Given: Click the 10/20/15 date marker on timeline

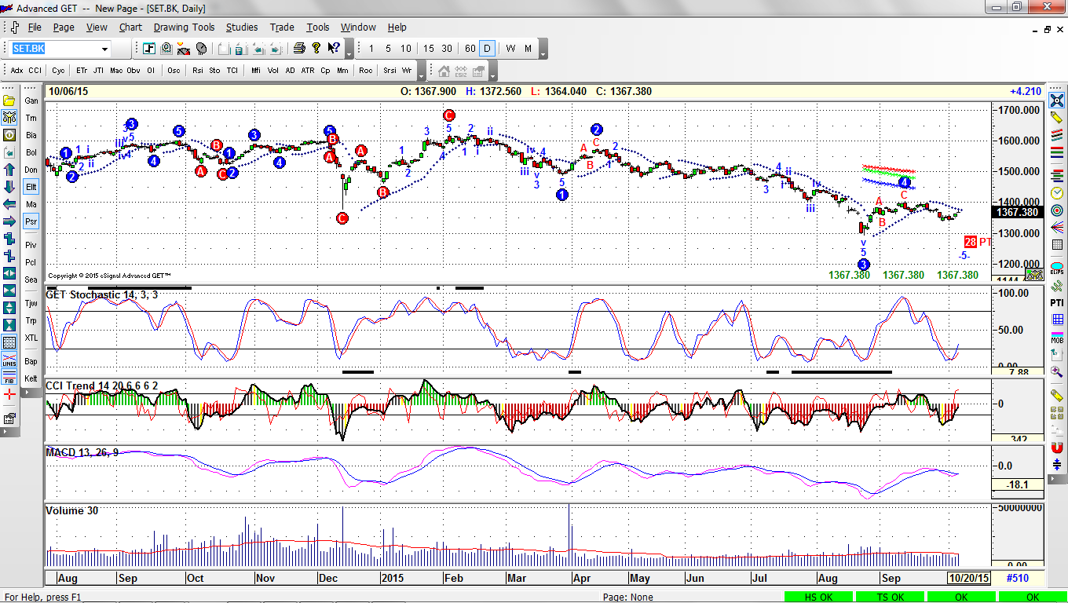Looking at the screenshot, I should pos(967,579).
